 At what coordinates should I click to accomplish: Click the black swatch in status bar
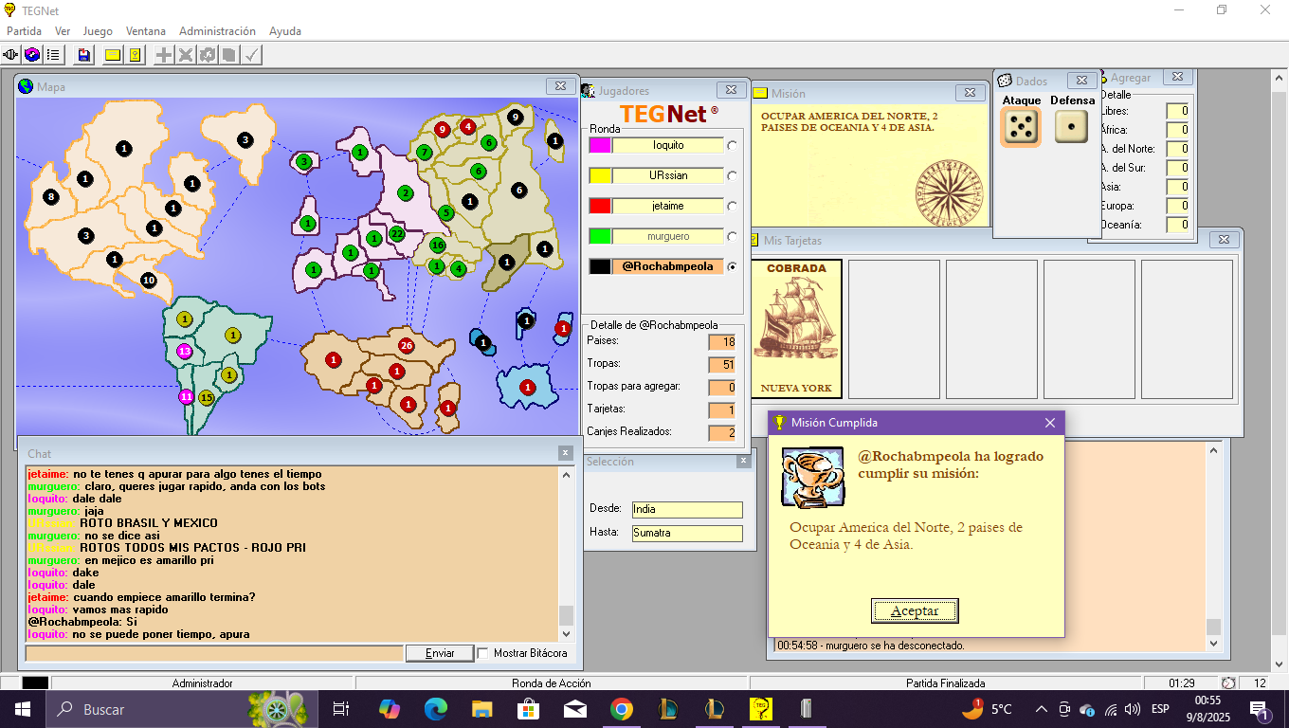tap(35, 682)
